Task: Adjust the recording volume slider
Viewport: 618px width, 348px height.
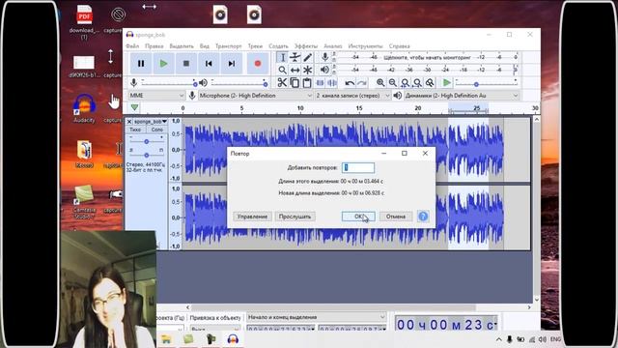Action: (169, 83)
